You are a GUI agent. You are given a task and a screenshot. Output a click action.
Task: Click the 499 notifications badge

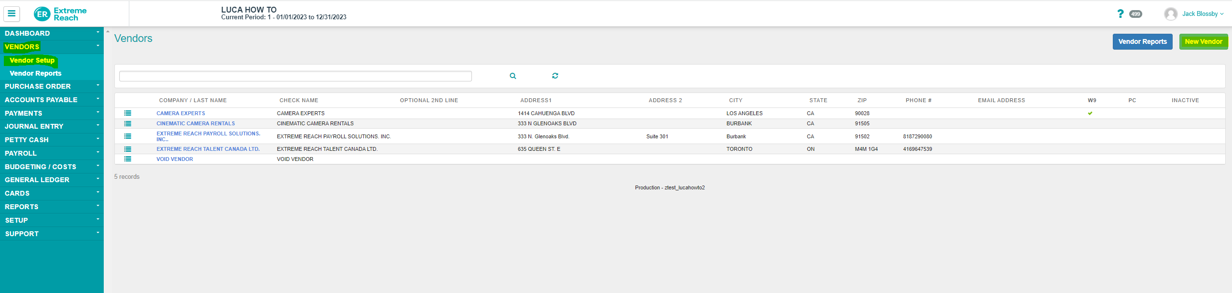(1135, 14)
